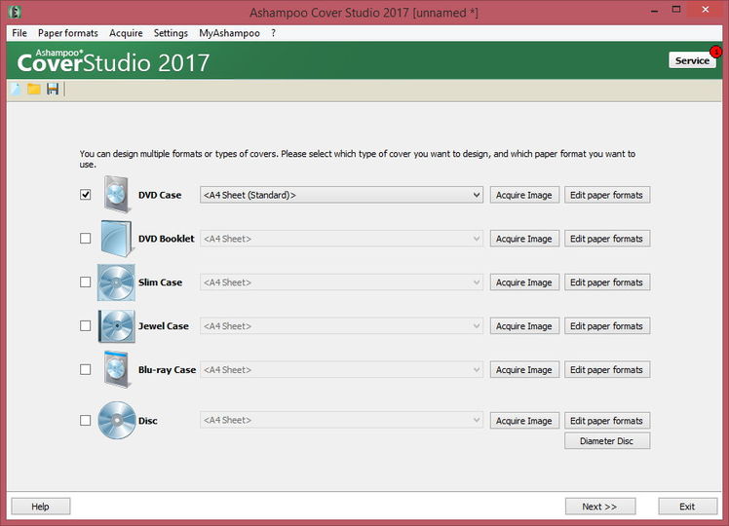The image size is (729, 526).
Task: Click the Slim Case disc icon
Action: [116, 282]
